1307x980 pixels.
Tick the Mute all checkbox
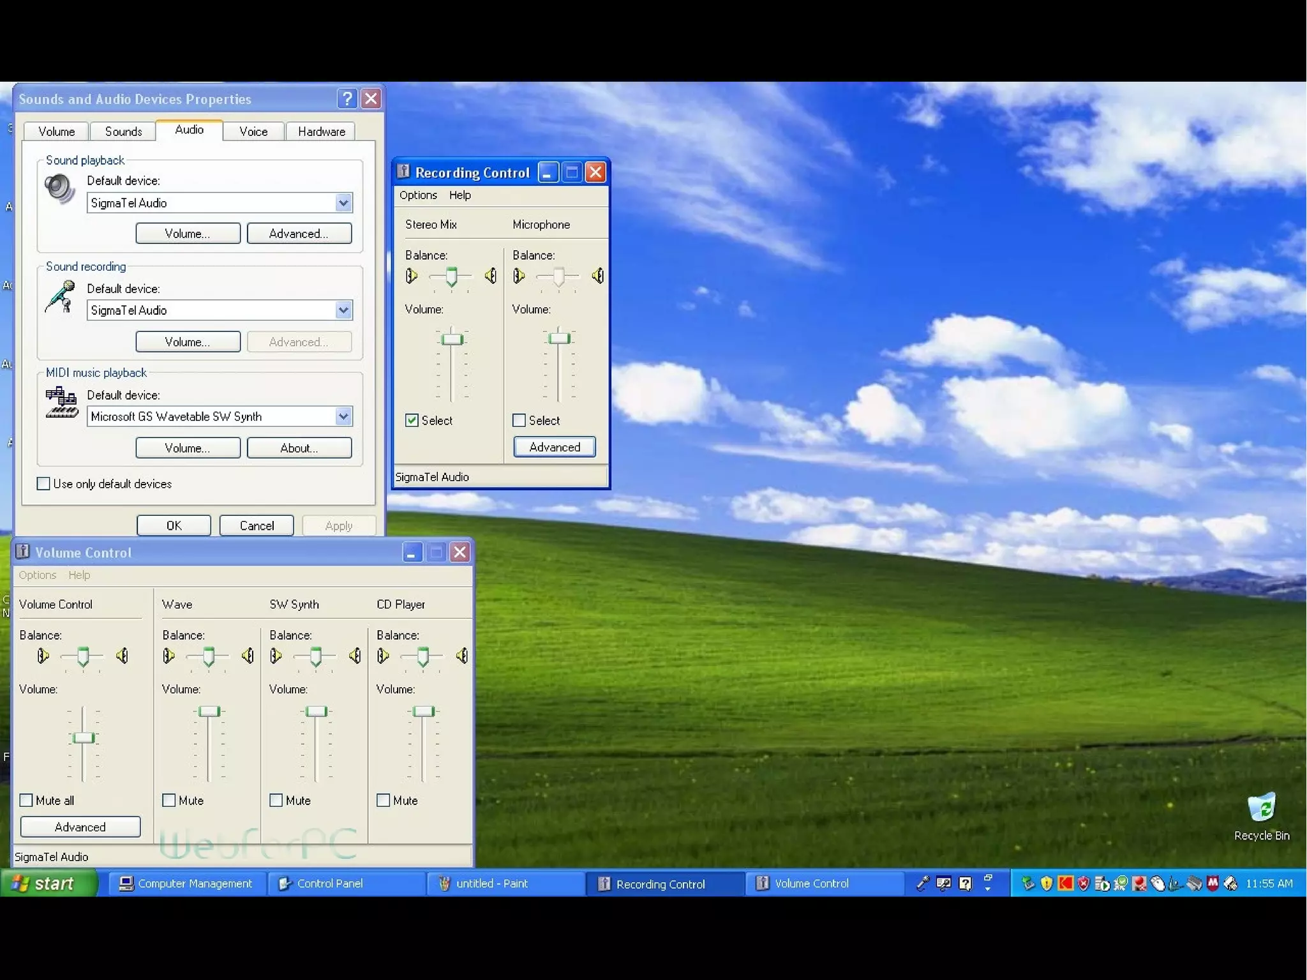coord(26,800)
